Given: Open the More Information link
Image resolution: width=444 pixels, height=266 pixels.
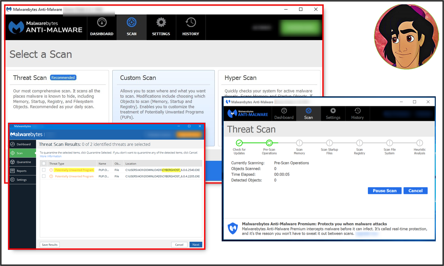Looking at the screenshot, I should [x=51, y=156].
